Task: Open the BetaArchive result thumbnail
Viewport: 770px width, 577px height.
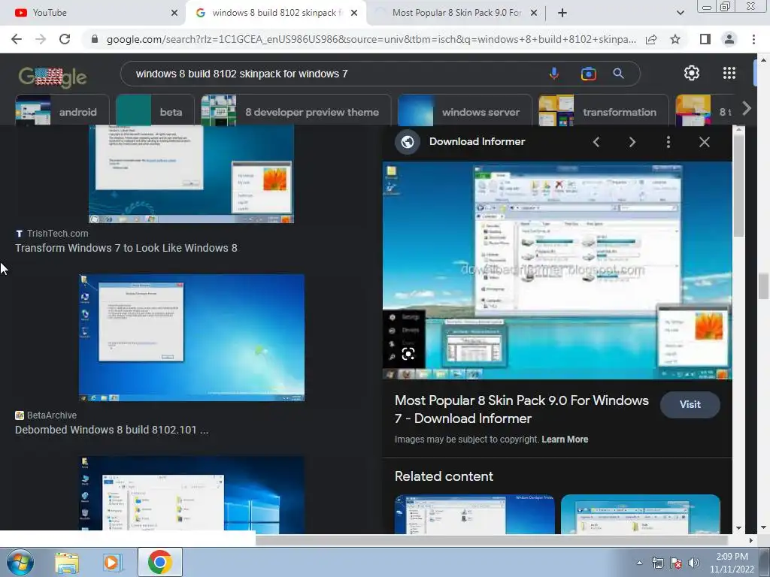Action: [x=192, y=337]
